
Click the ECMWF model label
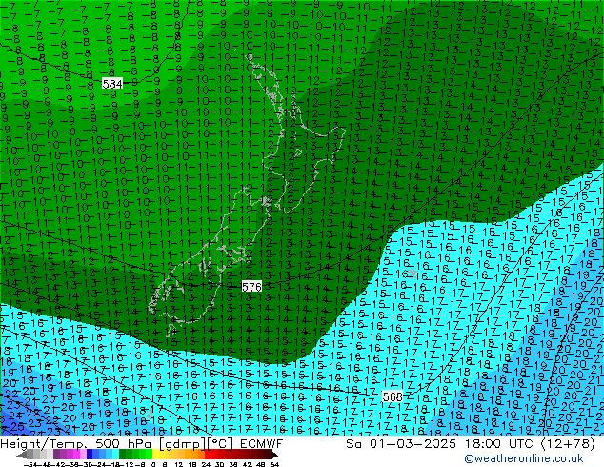point(262,444)
